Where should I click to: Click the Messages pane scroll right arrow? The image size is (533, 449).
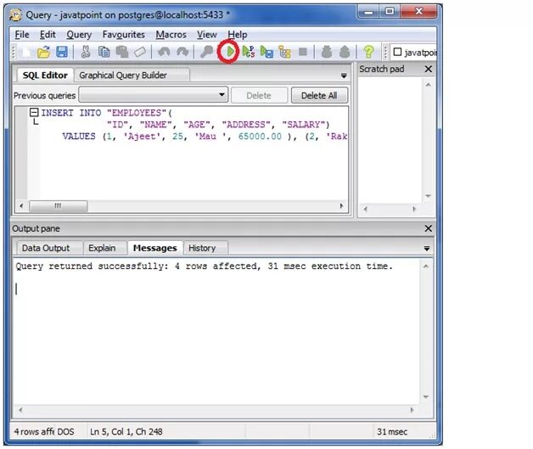click(x=412, y=410)
